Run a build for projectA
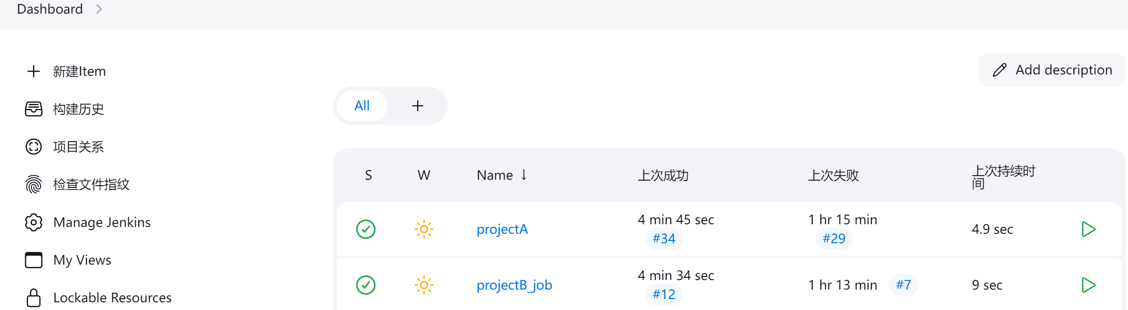Viewport: 1128px width, 310px height. point(1088,229)
